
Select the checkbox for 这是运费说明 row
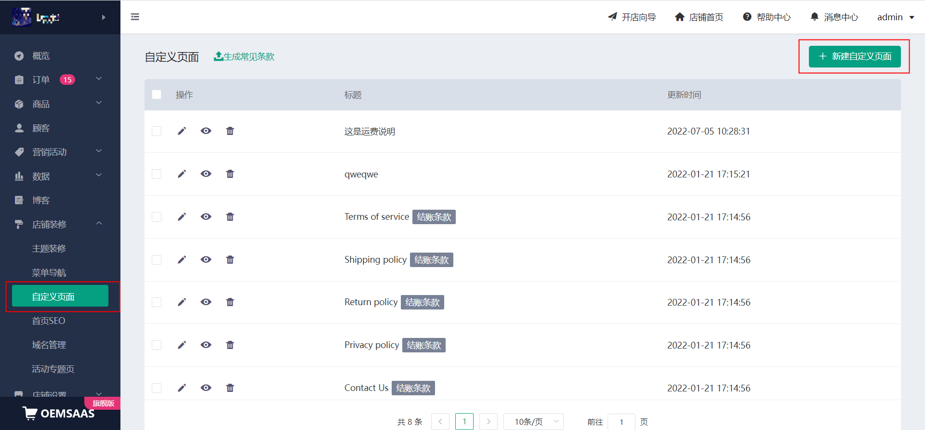(x=157, y=131)
